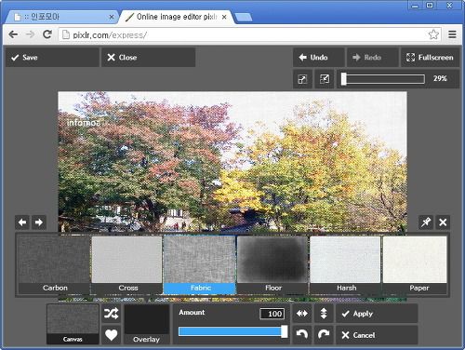Rotate overlay clockwise
The width and height of the screenshot is (465, 350).
pos(324,334)
